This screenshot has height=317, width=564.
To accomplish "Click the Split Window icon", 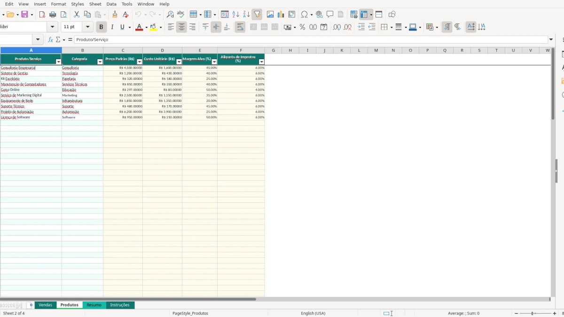I will click(379, 15).
